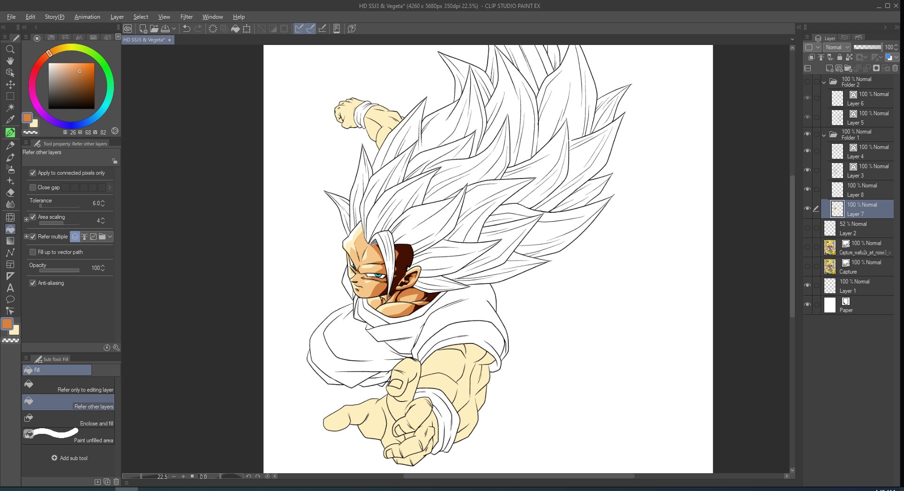Collapse Folder 1 in layer panel

click(x=824, y=135)
